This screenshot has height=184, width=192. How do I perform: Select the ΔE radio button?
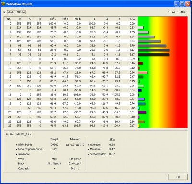tap(169, 12)
